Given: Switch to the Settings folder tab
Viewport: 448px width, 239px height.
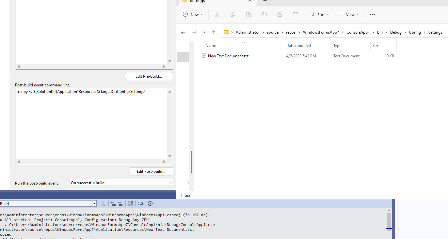Looking at the screenshot, I should [197, 2].
